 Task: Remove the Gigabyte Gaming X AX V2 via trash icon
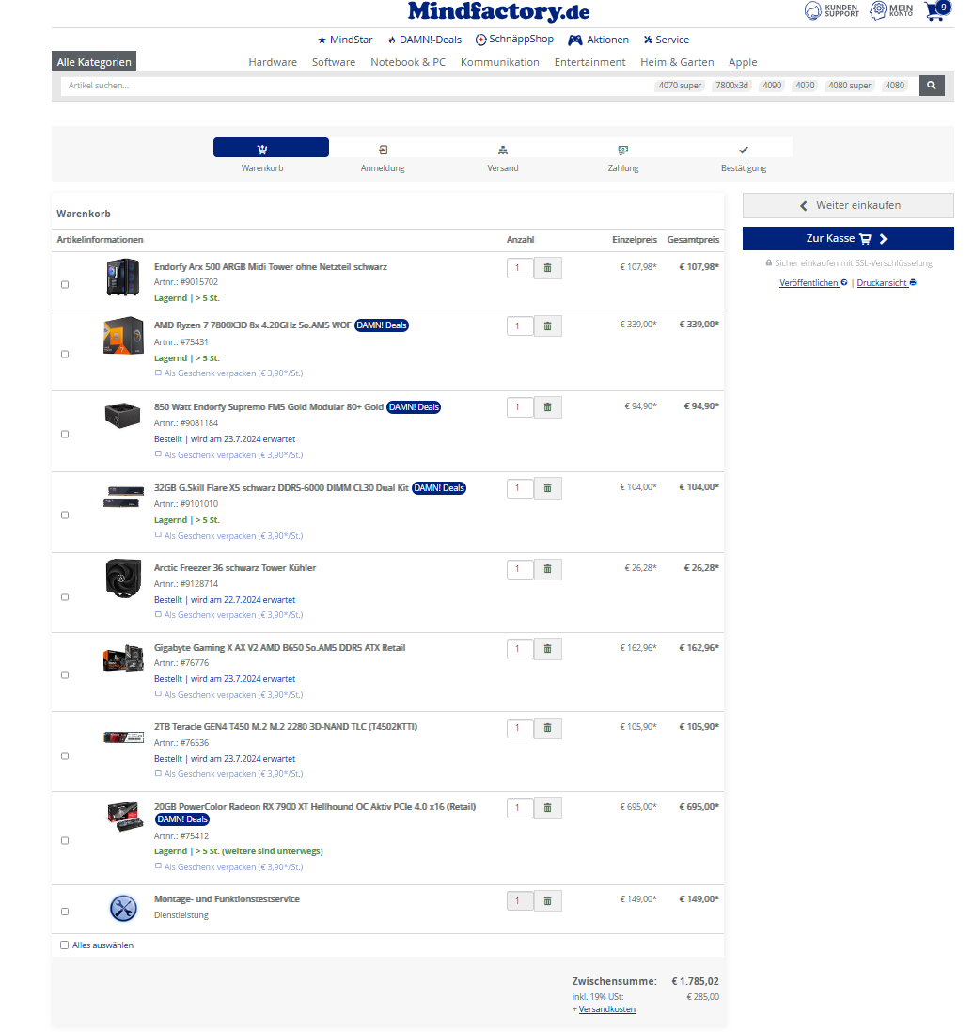click(x=547, y=649)
